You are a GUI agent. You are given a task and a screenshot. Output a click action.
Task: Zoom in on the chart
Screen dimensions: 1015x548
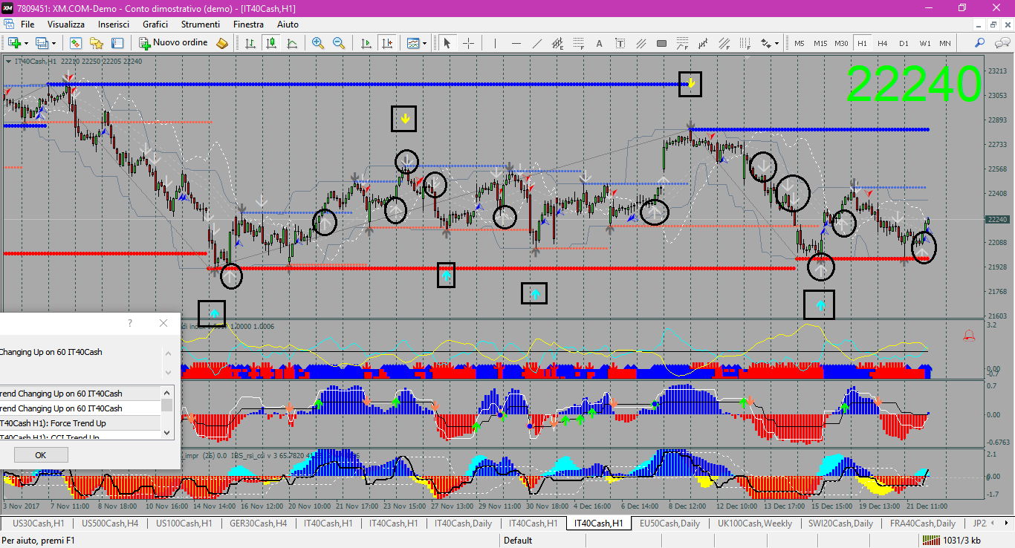click(318, 43)
